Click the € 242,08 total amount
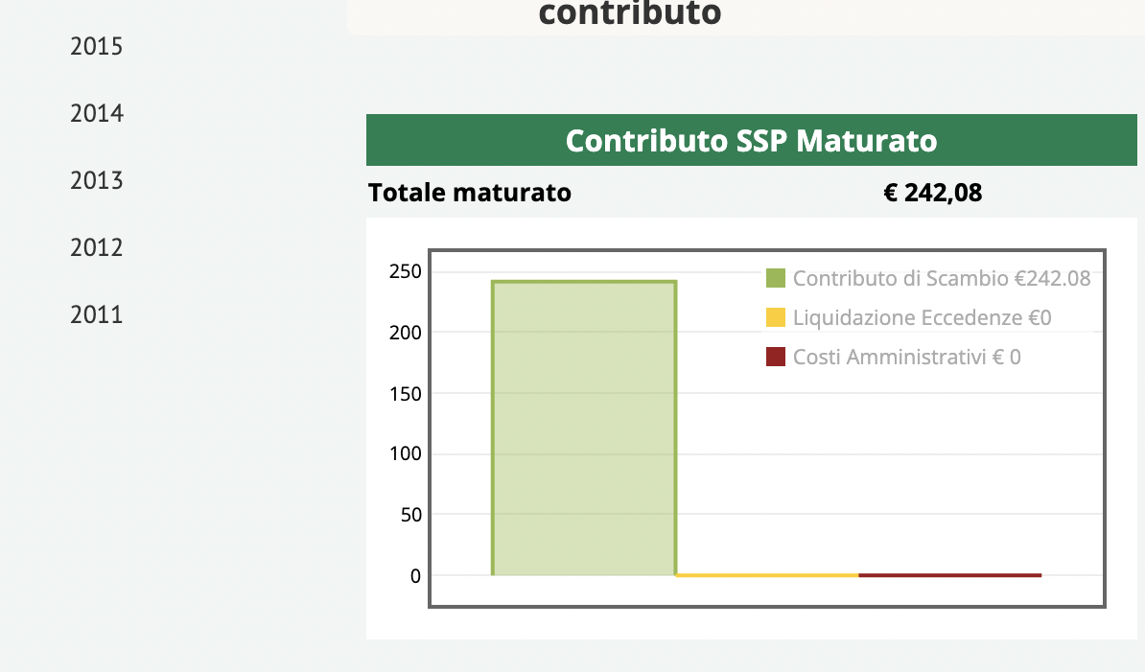This screenshot has width=1145, height=672. (932, 193)
